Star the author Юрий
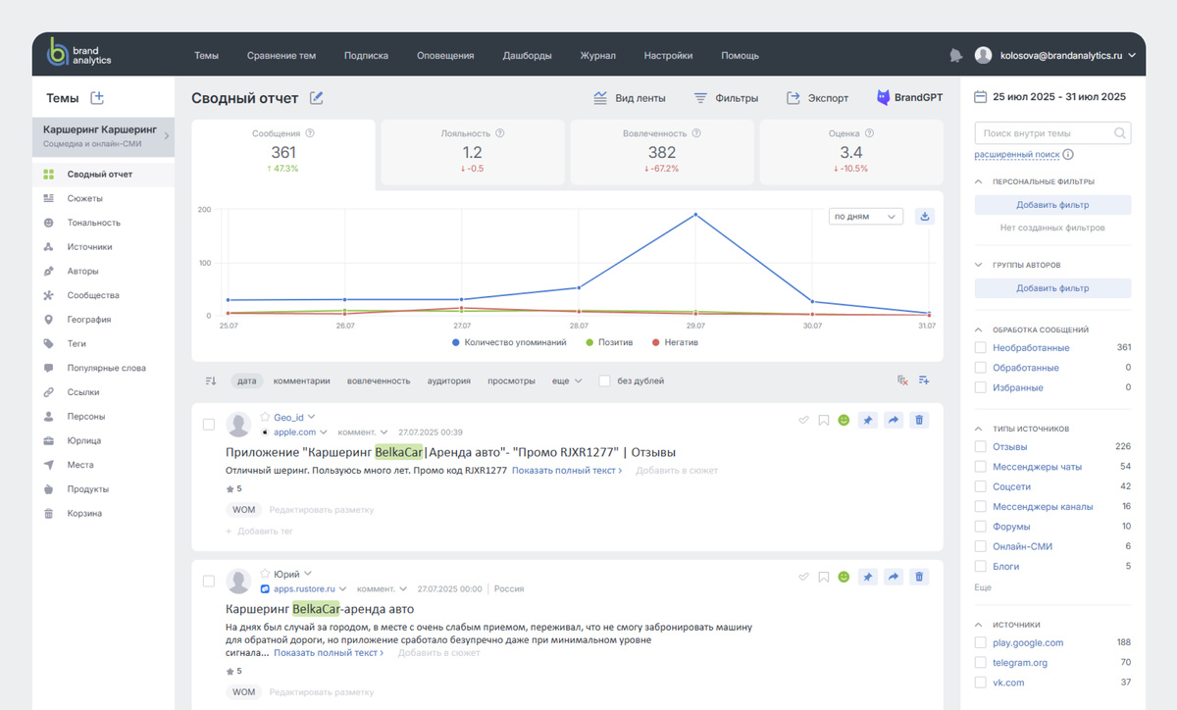This screenshot has width=1177, height=710. coord(265,574)
